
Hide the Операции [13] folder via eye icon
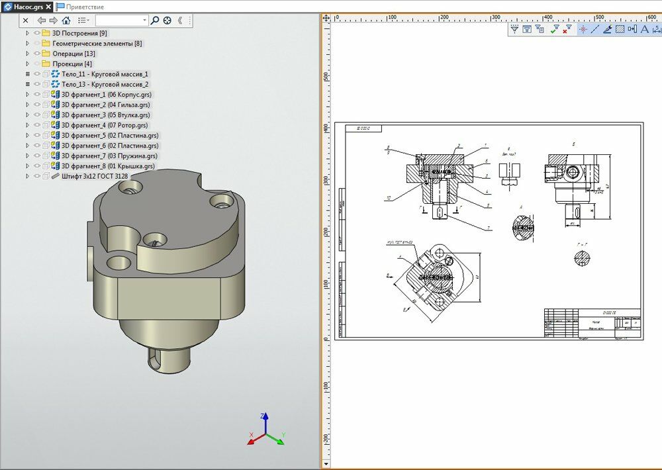(37, 54)
